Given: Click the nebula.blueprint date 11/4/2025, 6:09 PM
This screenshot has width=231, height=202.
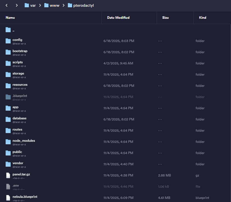Looking at the screenshot, I should coord(119,198).
